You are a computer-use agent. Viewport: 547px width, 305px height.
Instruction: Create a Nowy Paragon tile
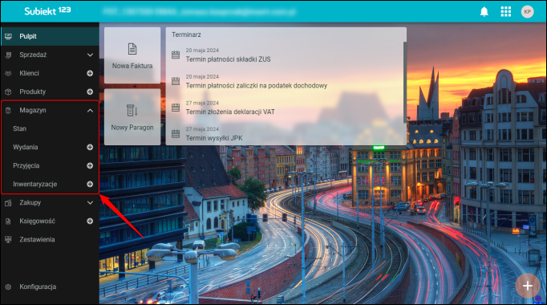(x=132, y=116)
